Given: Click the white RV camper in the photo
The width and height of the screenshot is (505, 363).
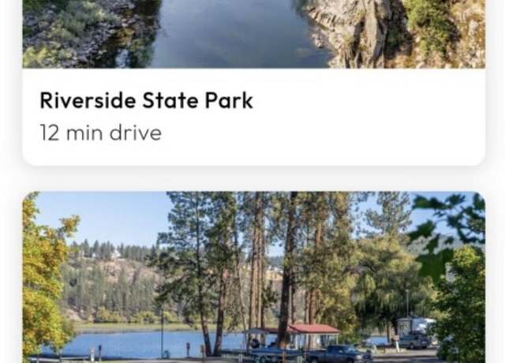Looking at the screenshot, I should click(x=416, y=326).
